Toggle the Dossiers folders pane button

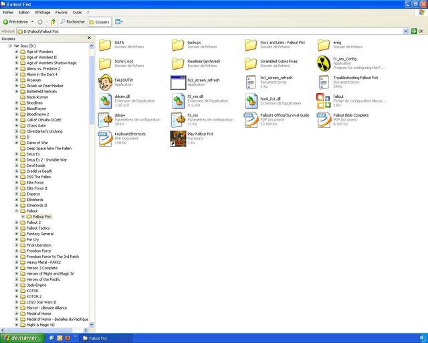[x=100, y=22]
